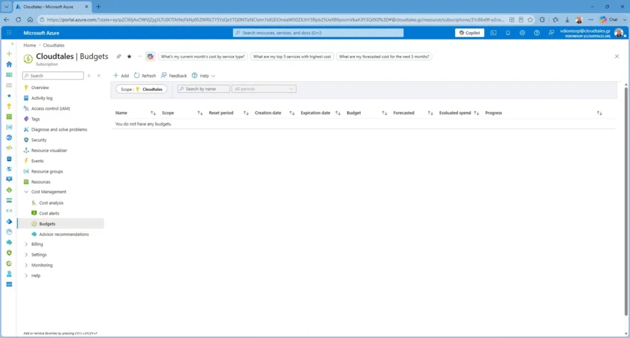Click the Search by name filter field
This screenshot has width=630, height=338.
(204, 88)
